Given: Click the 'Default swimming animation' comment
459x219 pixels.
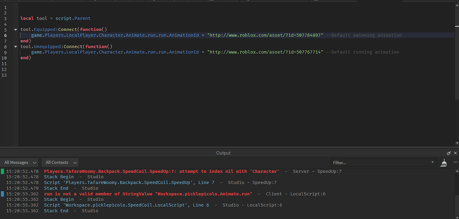Looking at the screenshot, I should tap(364, 35).
